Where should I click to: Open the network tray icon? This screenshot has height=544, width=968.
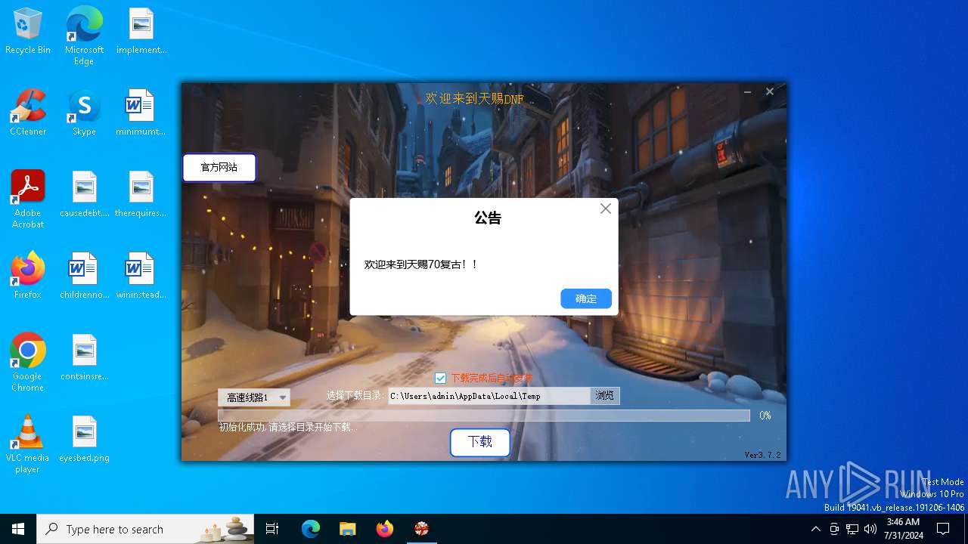click(852, 529)
